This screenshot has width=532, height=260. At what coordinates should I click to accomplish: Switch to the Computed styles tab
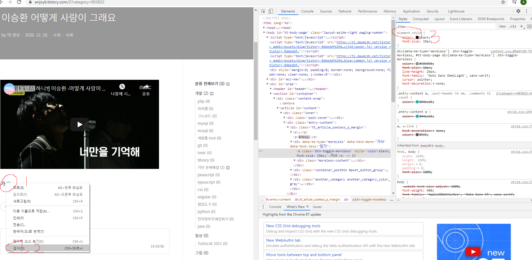(421, 19)
